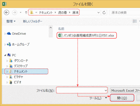Select ドキュメント folder in tree
140x106 pixels.
pos(21,71)
